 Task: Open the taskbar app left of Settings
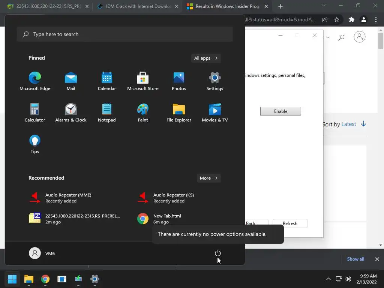pos(78,279)
